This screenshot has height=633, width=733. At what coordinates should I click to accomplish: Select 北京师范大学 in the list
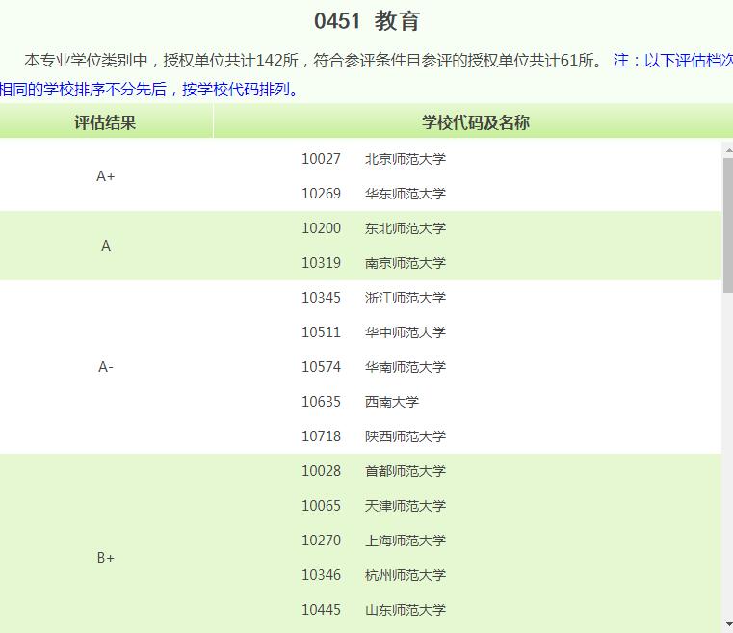[405, 159]
